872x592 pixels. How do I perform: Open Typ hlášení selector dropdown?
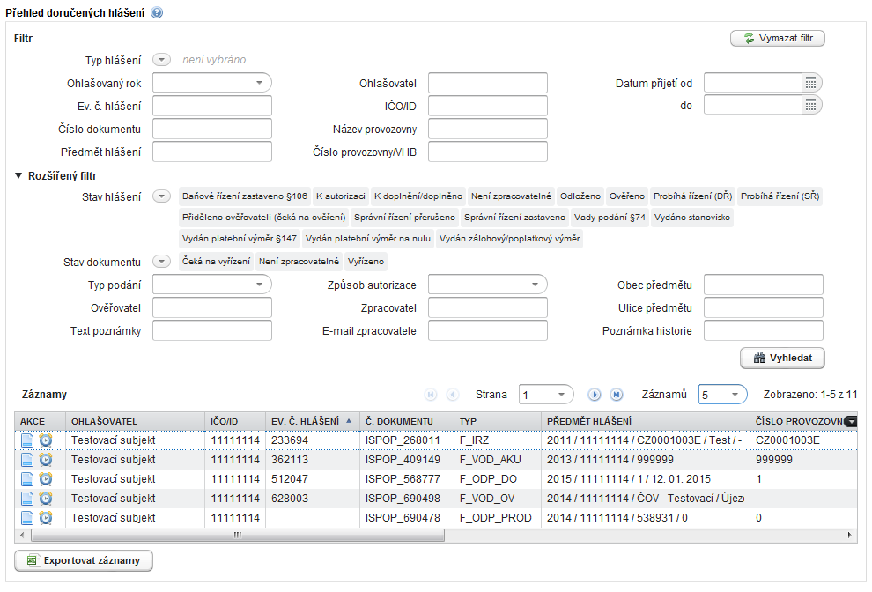tap(161, 60)
